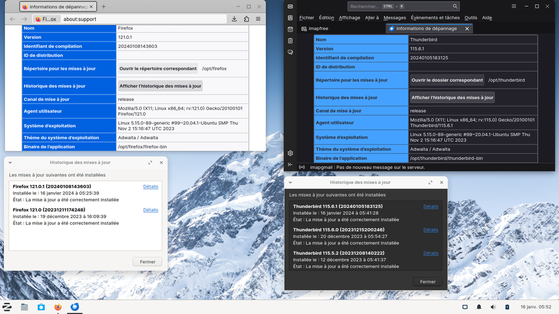Viewport: 559px width, 314px height.
Task: Close Thunderbird Informations de dépannage tab
Action: [467, 28]
